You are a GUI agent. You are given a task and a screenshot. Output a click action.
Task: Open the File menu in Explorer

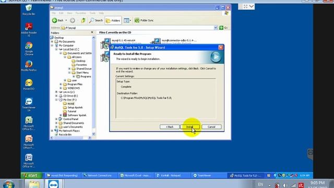[x=54, y=13]
